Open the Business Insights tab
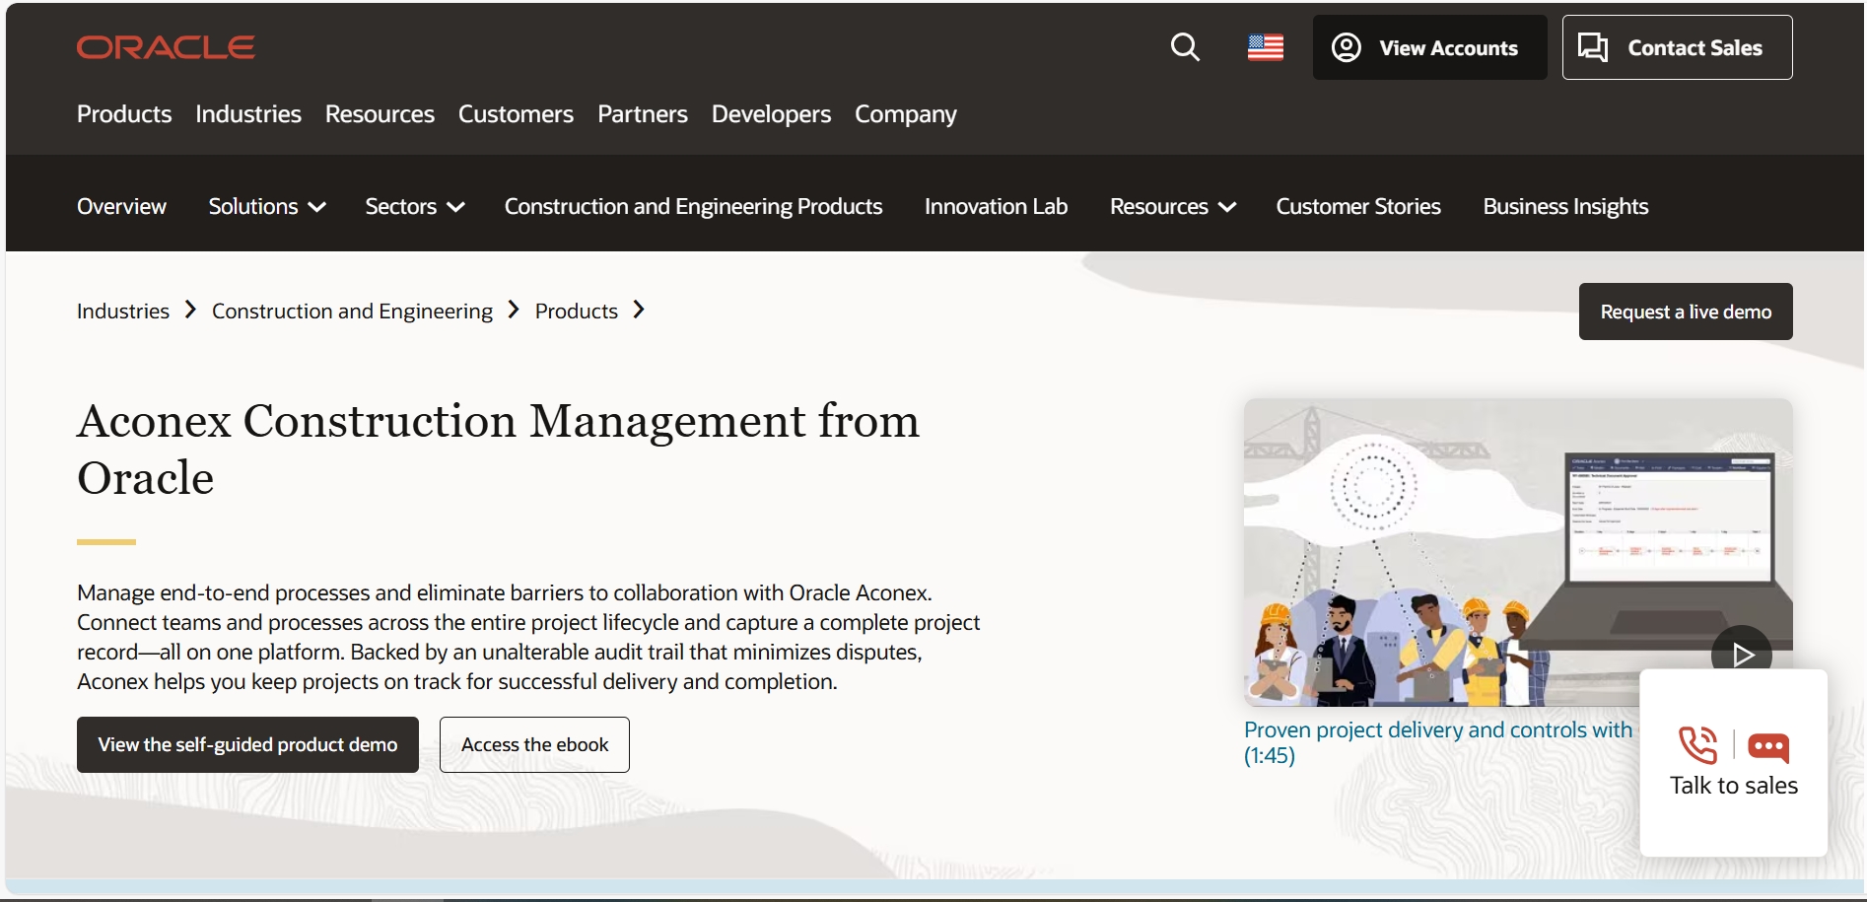 tap(1565, 206)
